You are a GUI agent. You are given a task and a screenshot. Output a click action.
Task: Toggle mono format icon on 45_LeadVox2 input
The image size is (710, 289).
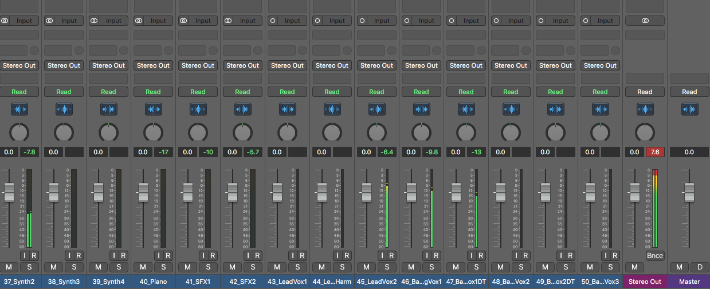click(x=362, y=21)
